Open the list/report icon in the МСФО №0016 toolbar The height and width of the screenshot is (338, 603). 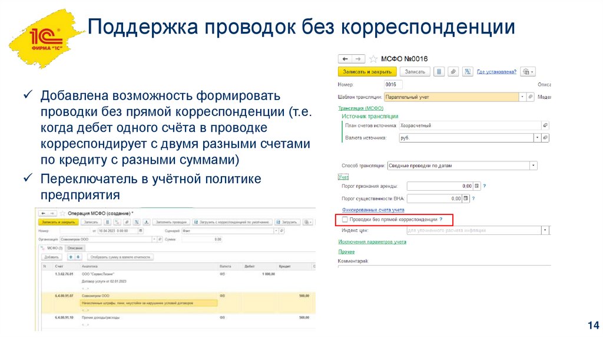(439, 71)
